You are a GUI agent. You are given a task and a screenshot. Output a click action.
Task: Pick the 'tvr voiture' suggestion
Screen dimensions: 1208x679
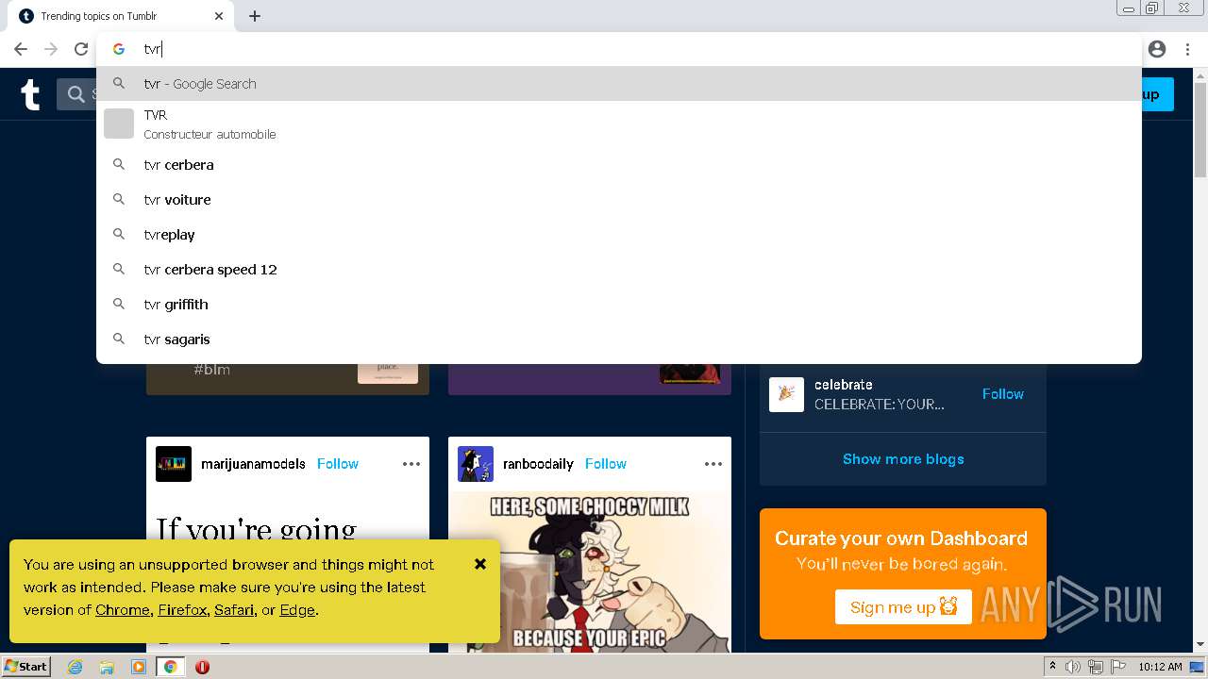(619, 199)
